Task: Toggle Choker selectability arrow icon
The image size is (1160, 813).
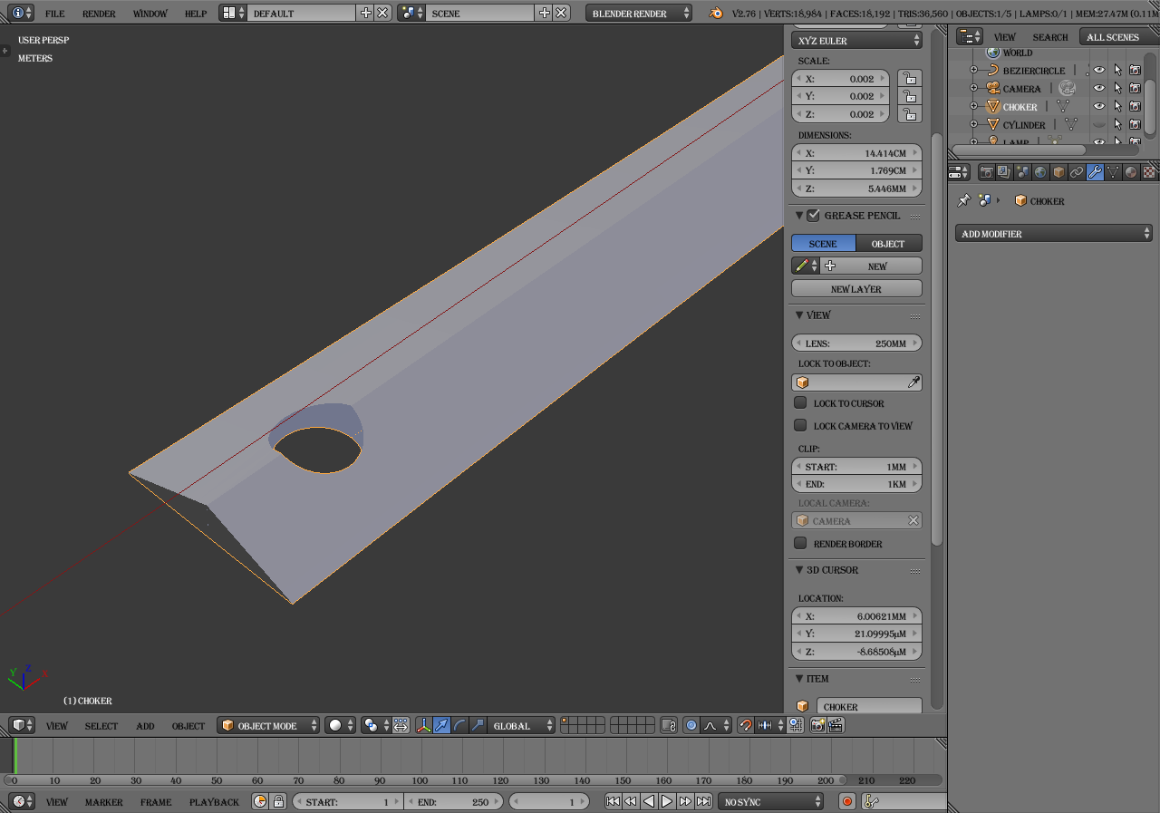Action: click(1117, 106)
